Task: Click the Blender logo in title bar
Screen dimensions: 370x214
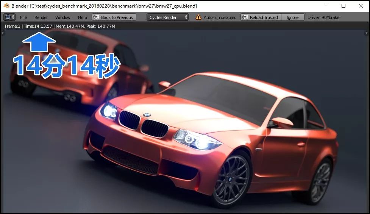Action: click(x=6, y=6)
